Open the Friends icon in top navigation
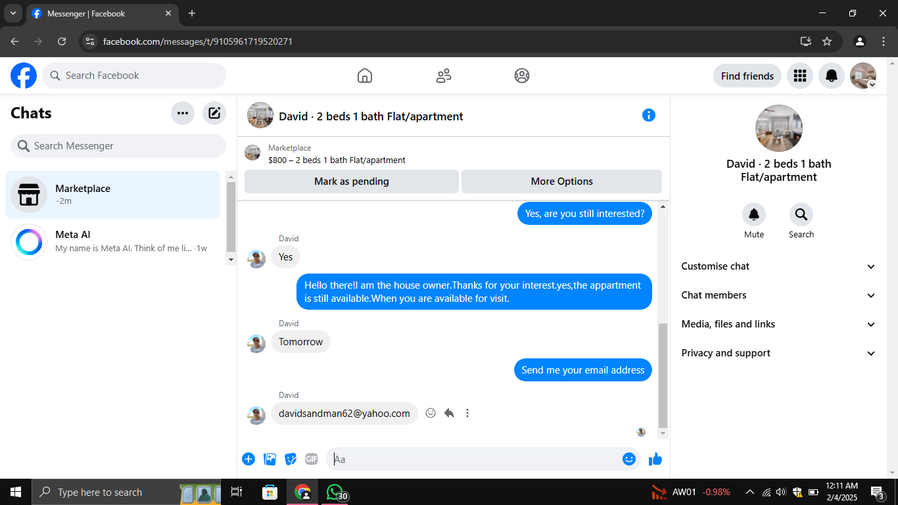The image size is (898, 505). [444, 76]
